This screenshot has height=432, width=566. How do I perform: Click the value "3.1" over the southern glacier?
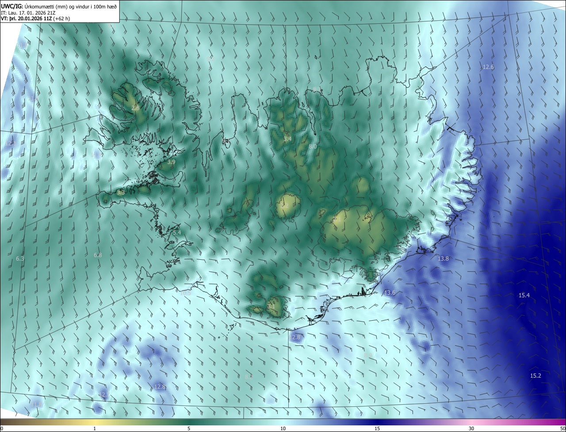(271, 306)
